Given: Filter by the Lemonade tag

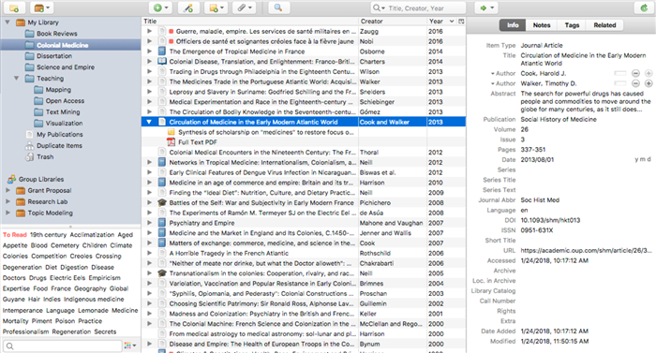Looking at the screenshot, I should click(x=93, y=310).
